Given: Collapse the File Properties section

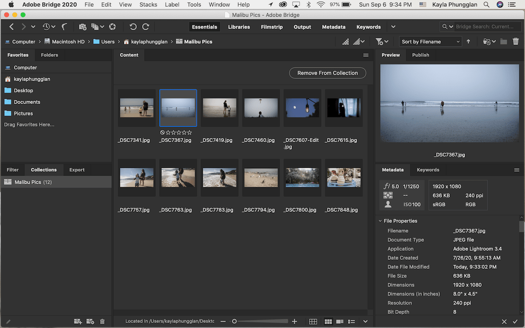Looking at the screenshot, I should pos(380,221).
